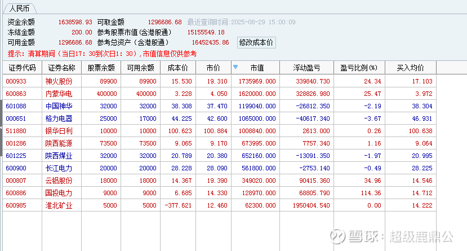Sort by 成本价 column header

pyautogui.click(x=178, y=68)
